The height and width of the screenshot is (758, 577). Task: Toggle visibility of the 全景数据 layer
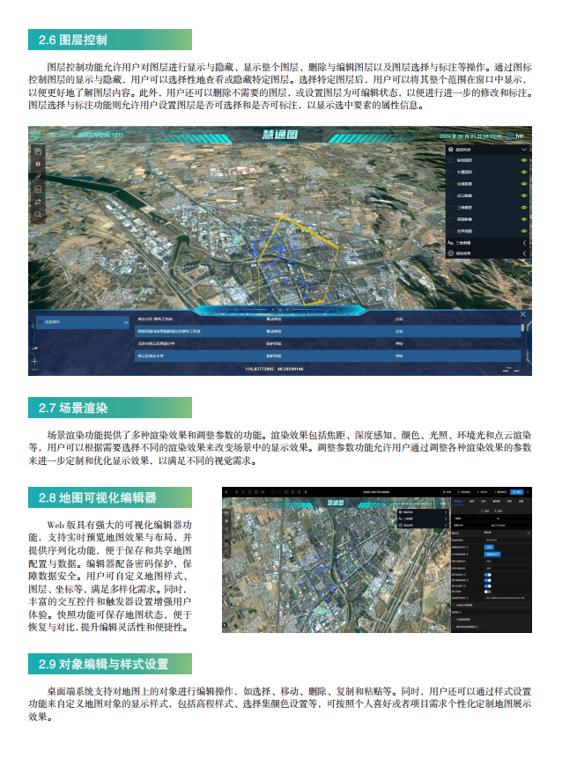click(524, 184)
